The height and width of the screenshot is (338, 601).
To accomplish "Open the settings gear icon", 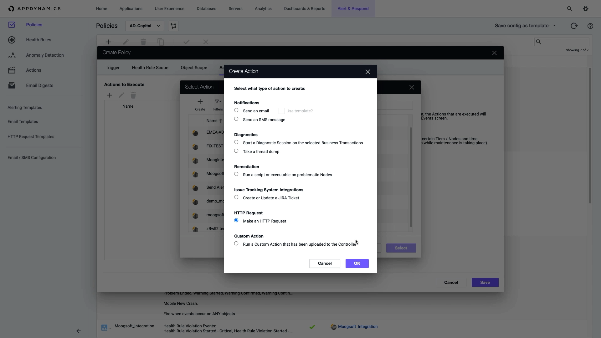I will 586,9.
